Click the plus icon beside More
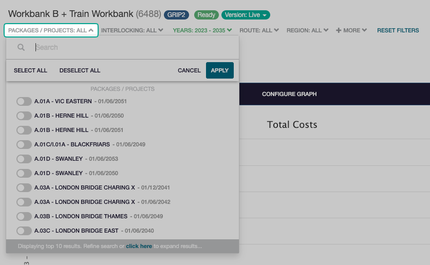The image size is (430, 265). click(339, 31)
